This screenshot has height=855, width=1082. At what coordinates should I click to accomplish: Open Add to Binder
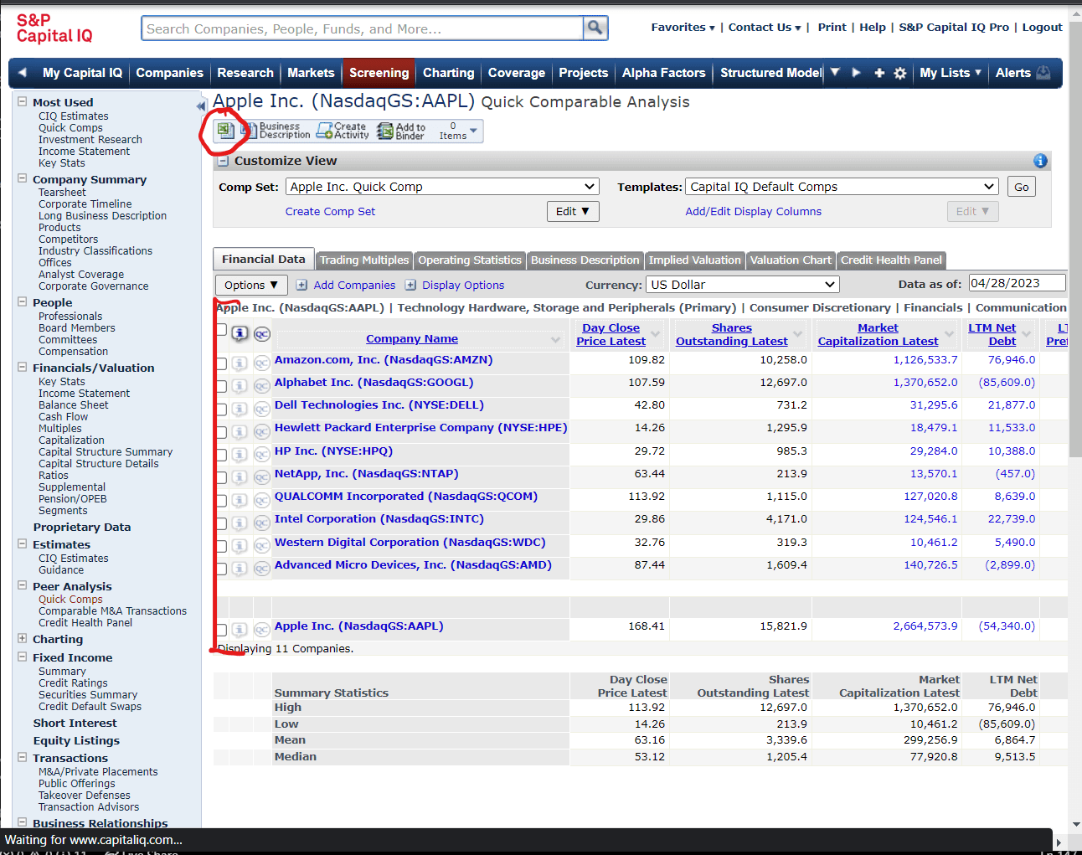click(384, 130)
